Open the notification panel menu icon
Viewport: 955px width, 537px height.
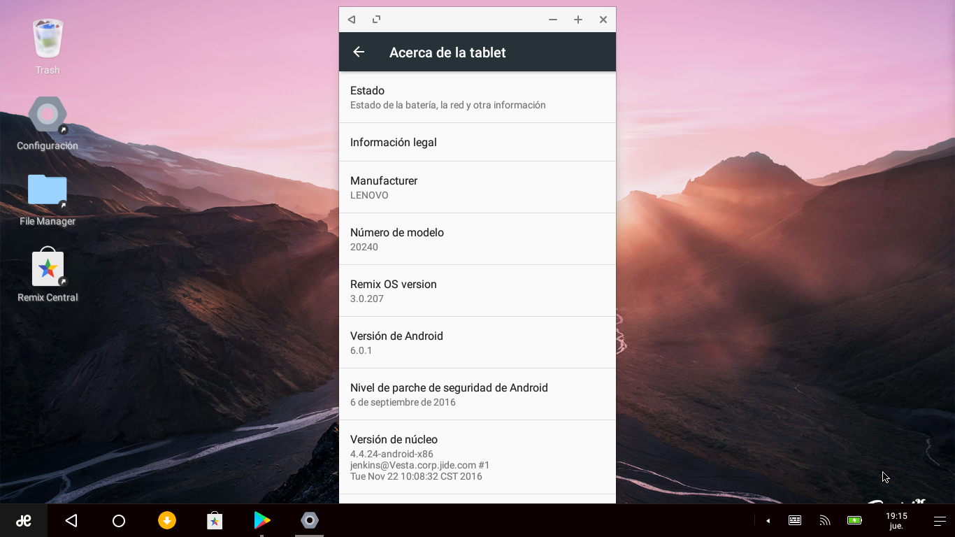coord(940,520)
